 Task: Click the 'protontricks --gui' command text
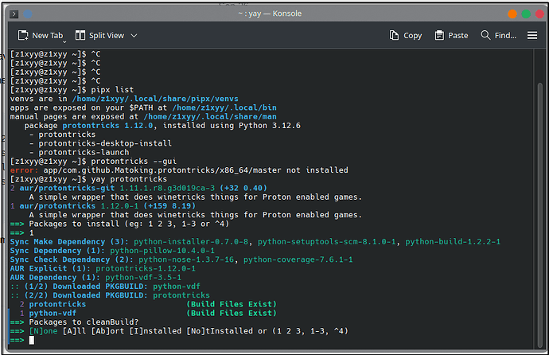134,161
